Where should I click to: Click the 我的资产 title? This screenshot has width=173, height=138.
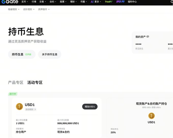coord(140,37)
